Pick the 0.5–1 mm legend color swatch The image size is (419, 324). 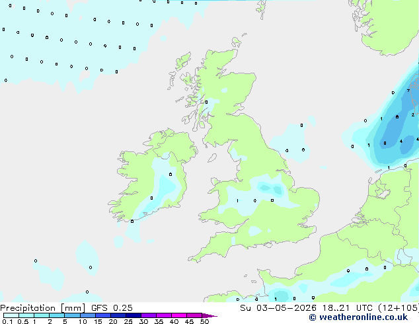point(26,315)
